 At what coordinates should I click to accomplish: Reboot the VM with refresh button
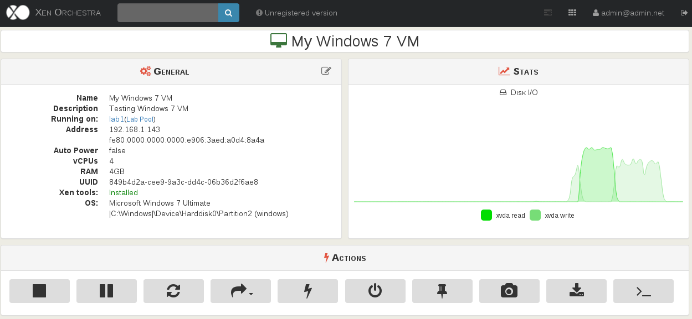173,291
